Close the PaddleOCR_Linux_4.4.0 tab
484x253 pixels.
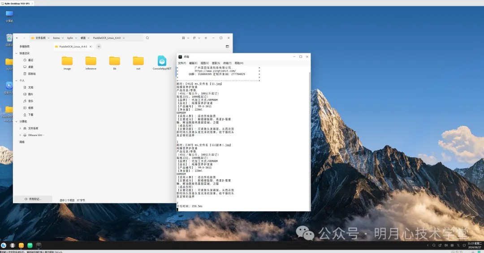point(91,47)
